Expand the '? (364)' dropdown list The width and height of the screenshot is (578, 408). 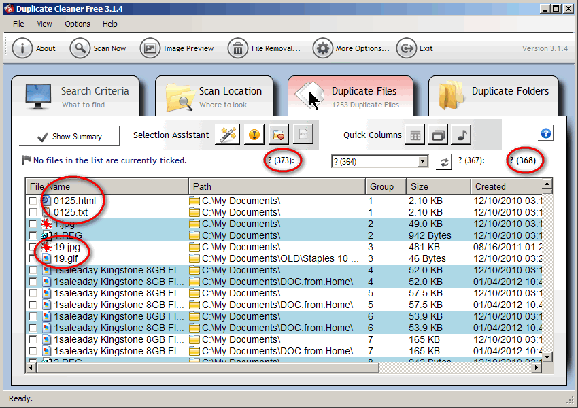pos(423,161)
